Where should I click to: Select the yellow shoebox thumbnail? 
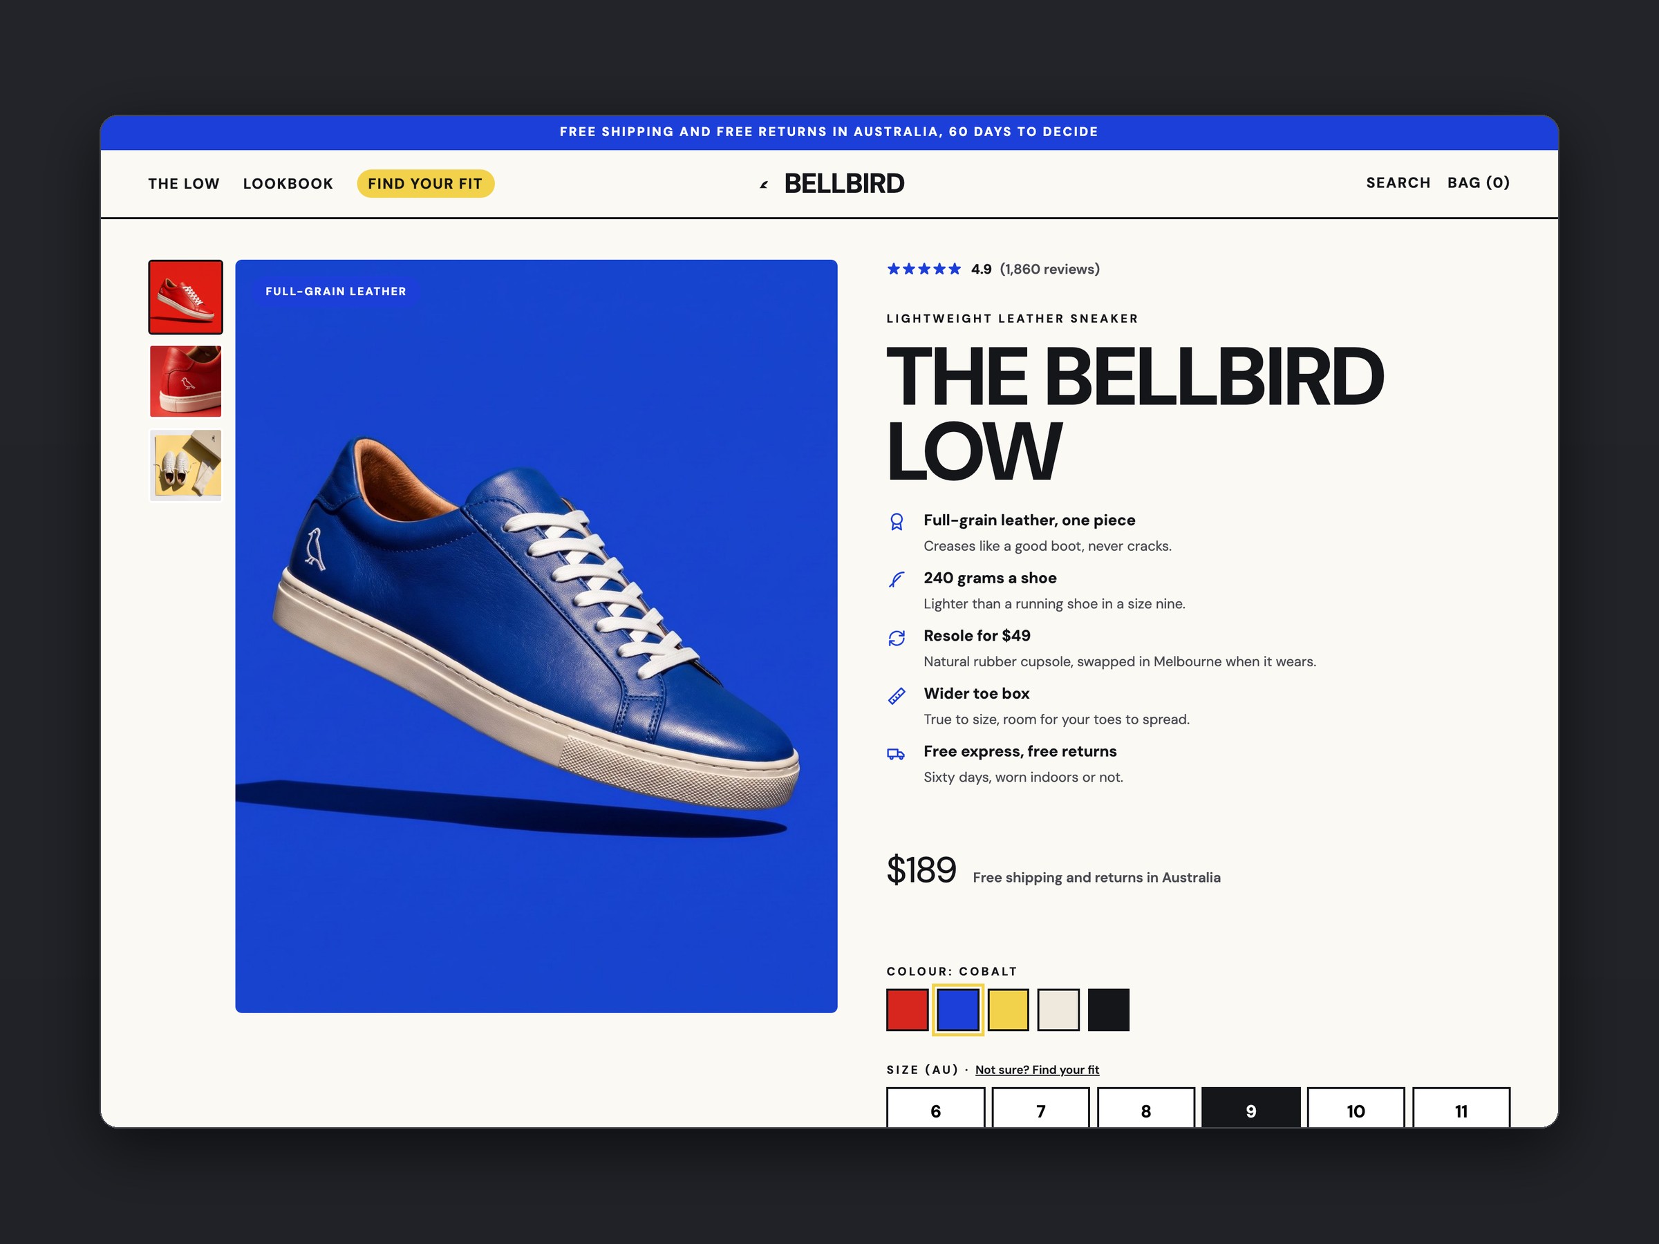pos(185,465)
